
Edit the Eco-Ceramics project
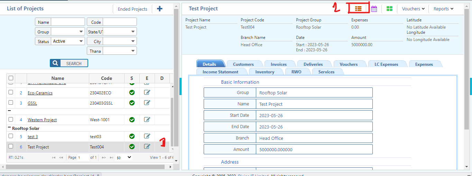[147, 92]
